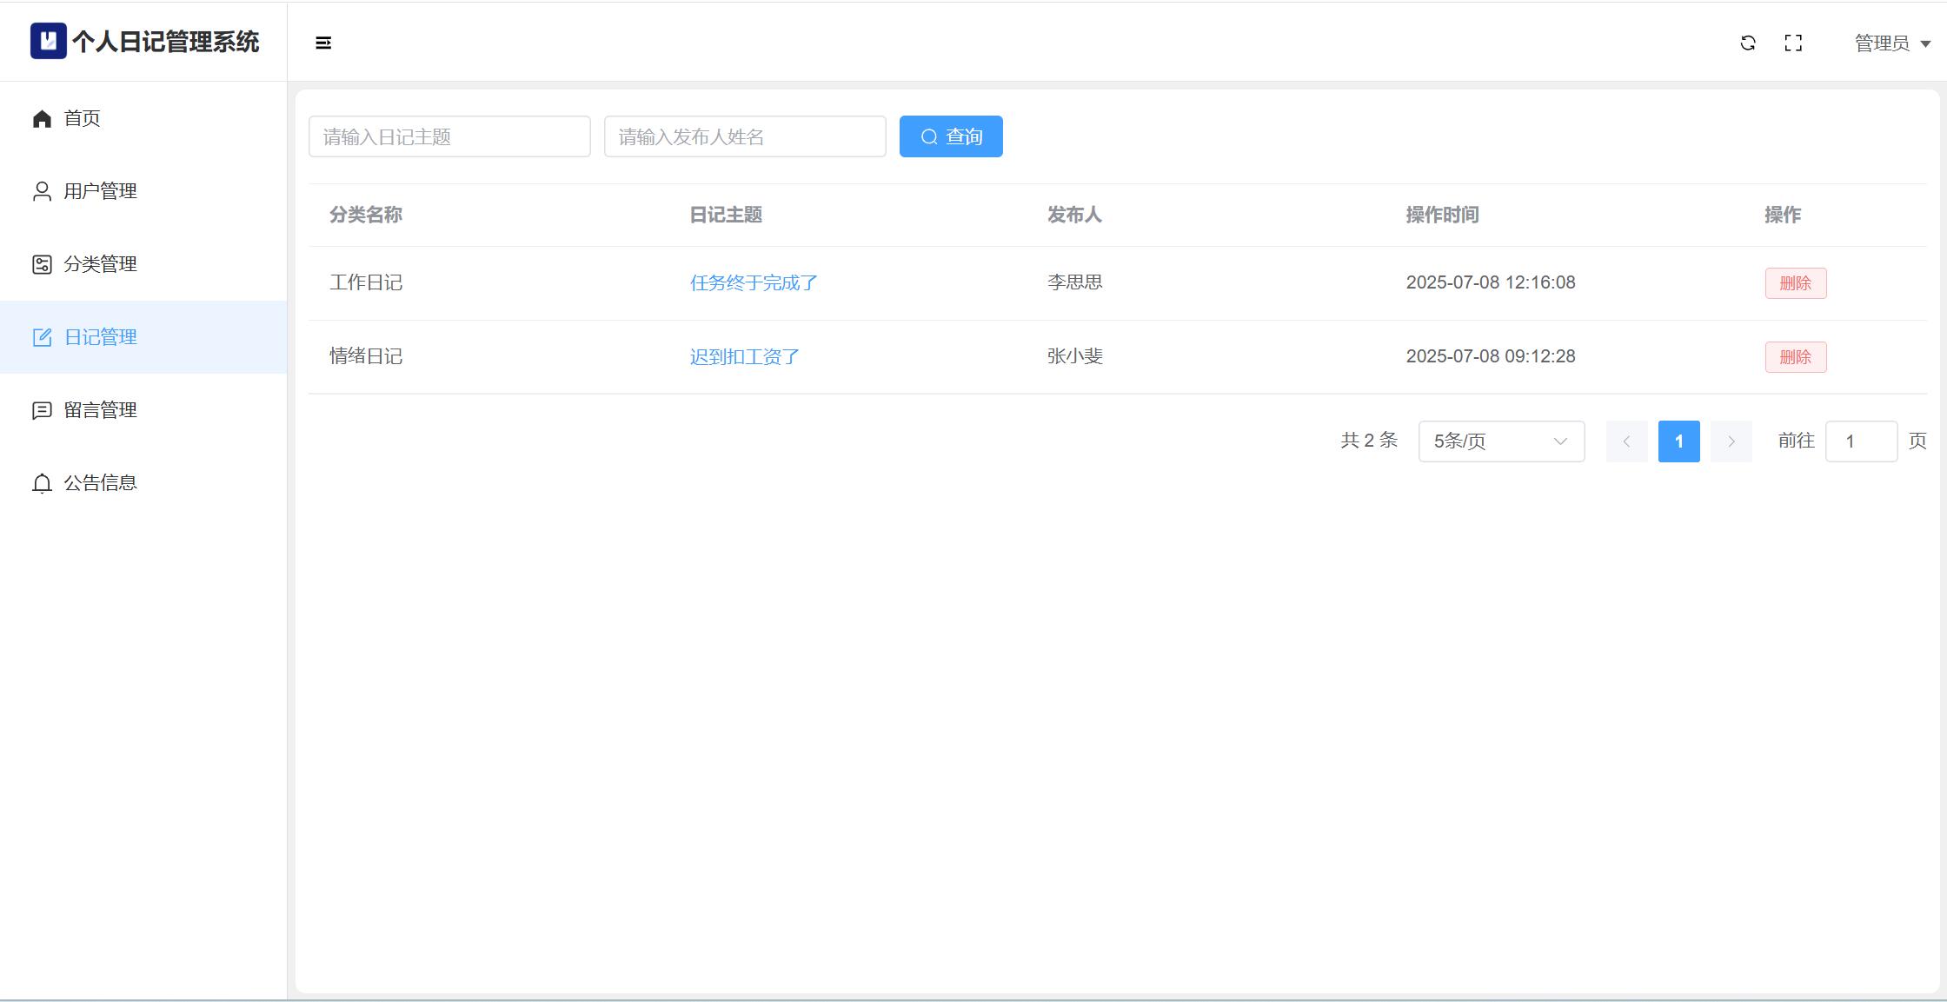Image resolution: width=1947 pixels, height=1002 pixels.
Task: Delete the 情绪日记 row entry
Action: tap(1795, 357)
